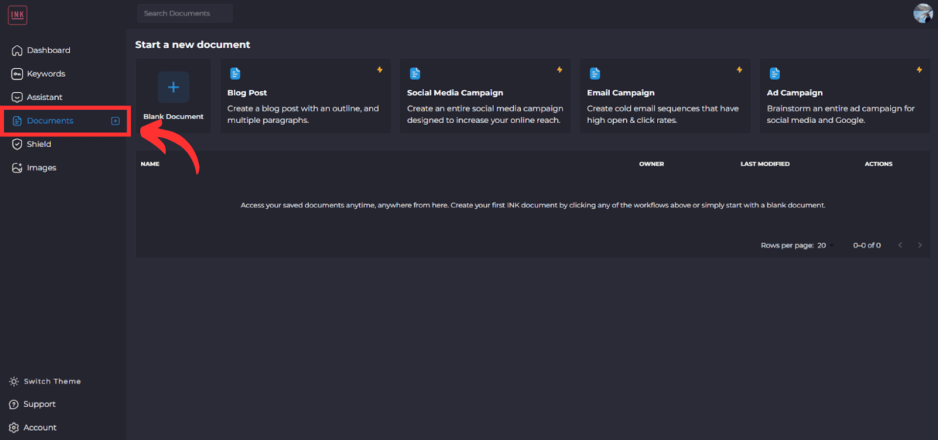Screen dimensions: 938x440
Task: Click the Support question mark icon
Action: [x=14, y=404]
